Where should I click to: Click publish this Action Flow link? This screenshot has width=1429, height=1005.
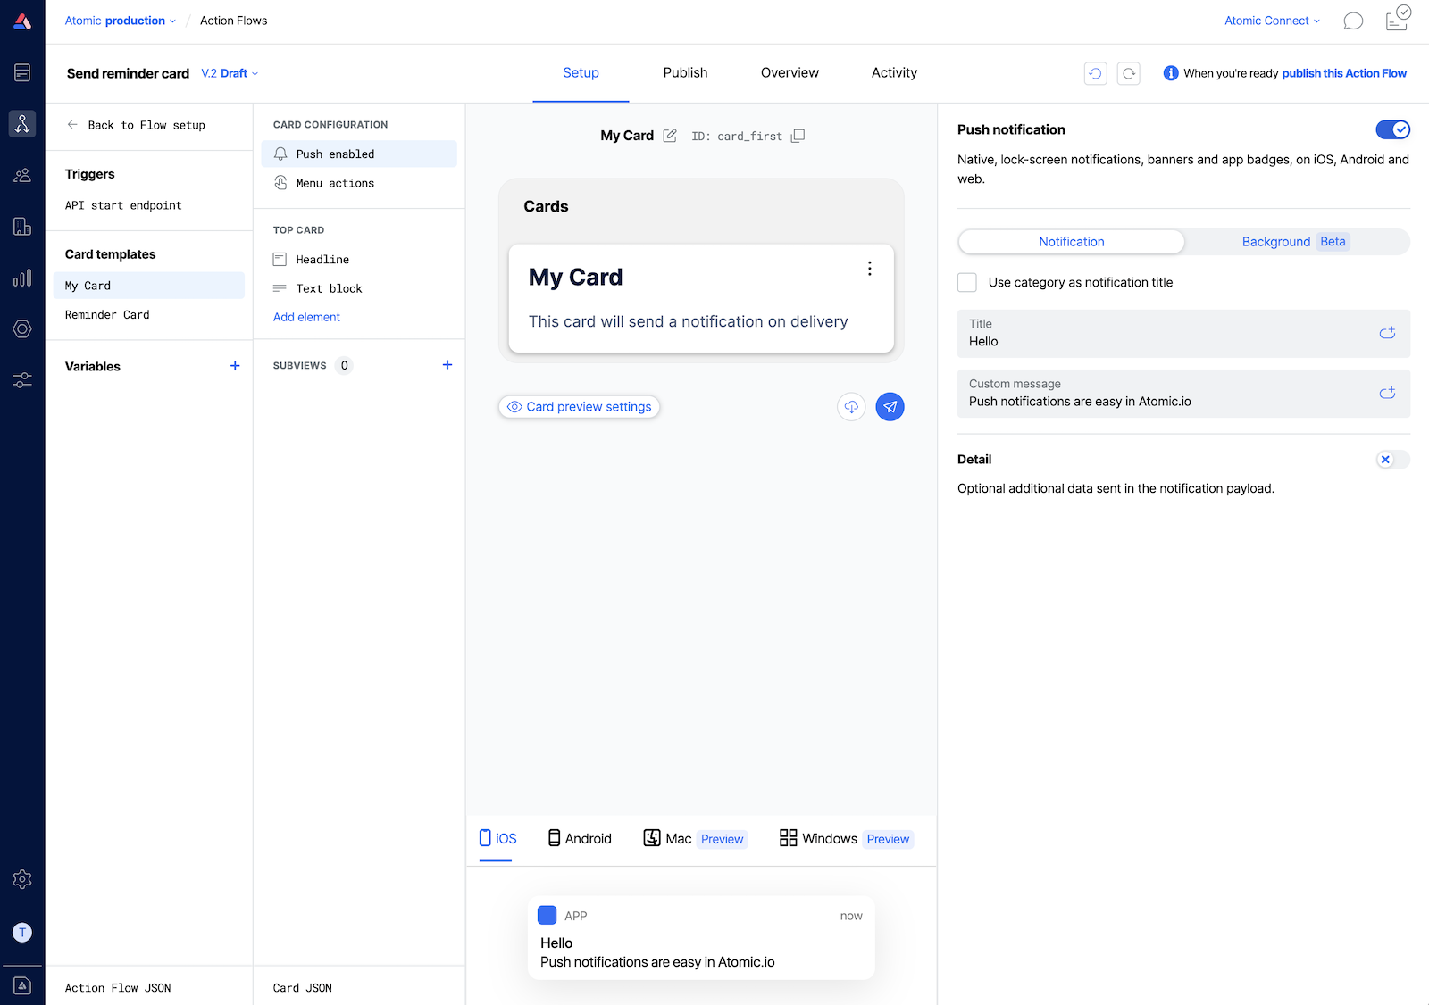pyautogui.click(x=1344, y=73)
